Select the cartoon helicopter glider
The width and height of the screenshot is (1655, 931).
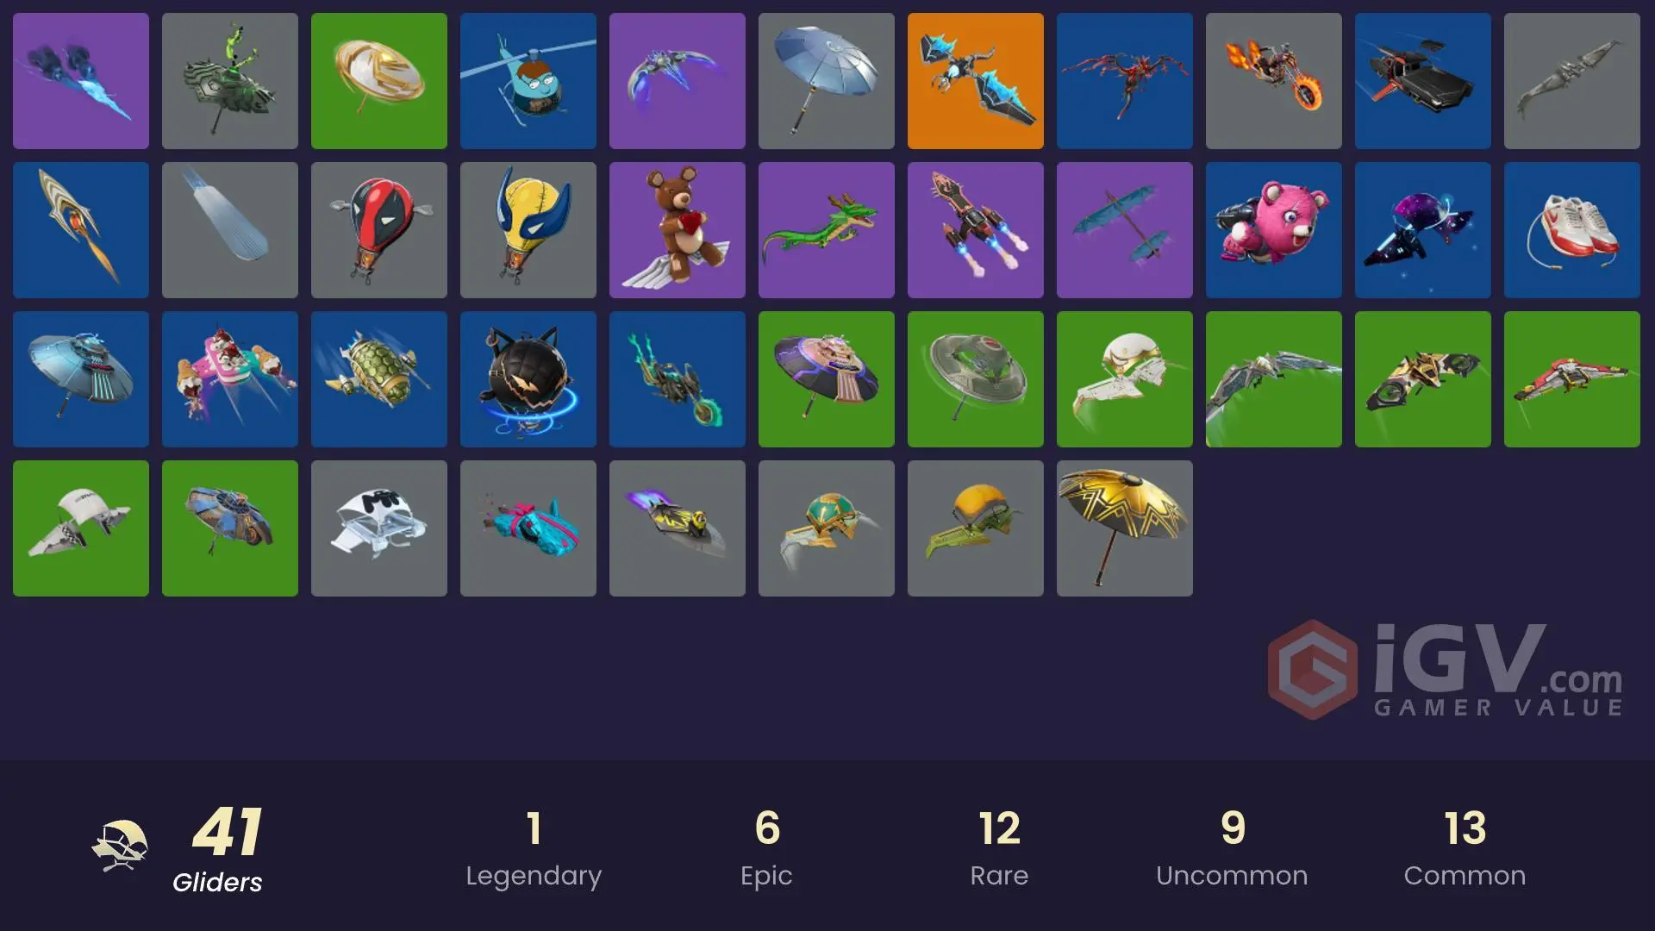pyautogui.click(x=528, y=81)
